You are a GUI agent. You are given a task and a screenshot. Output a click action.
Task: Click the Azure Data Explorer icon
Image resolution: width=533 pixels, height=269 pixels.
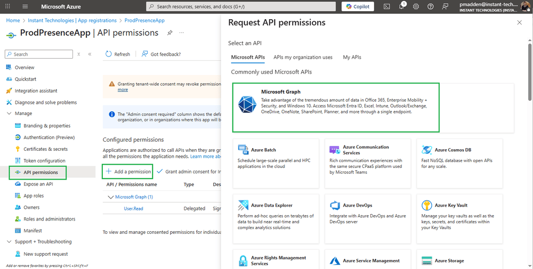coord(243,206)
